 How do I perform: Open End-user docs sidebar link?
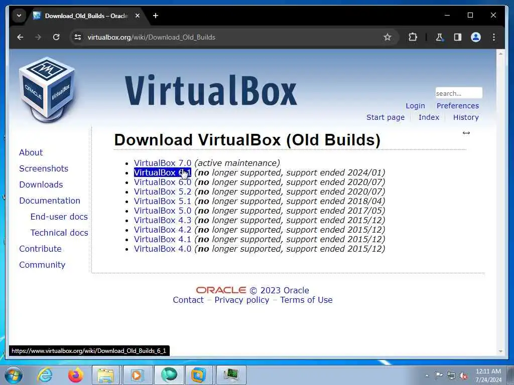(x=59, y=217)
